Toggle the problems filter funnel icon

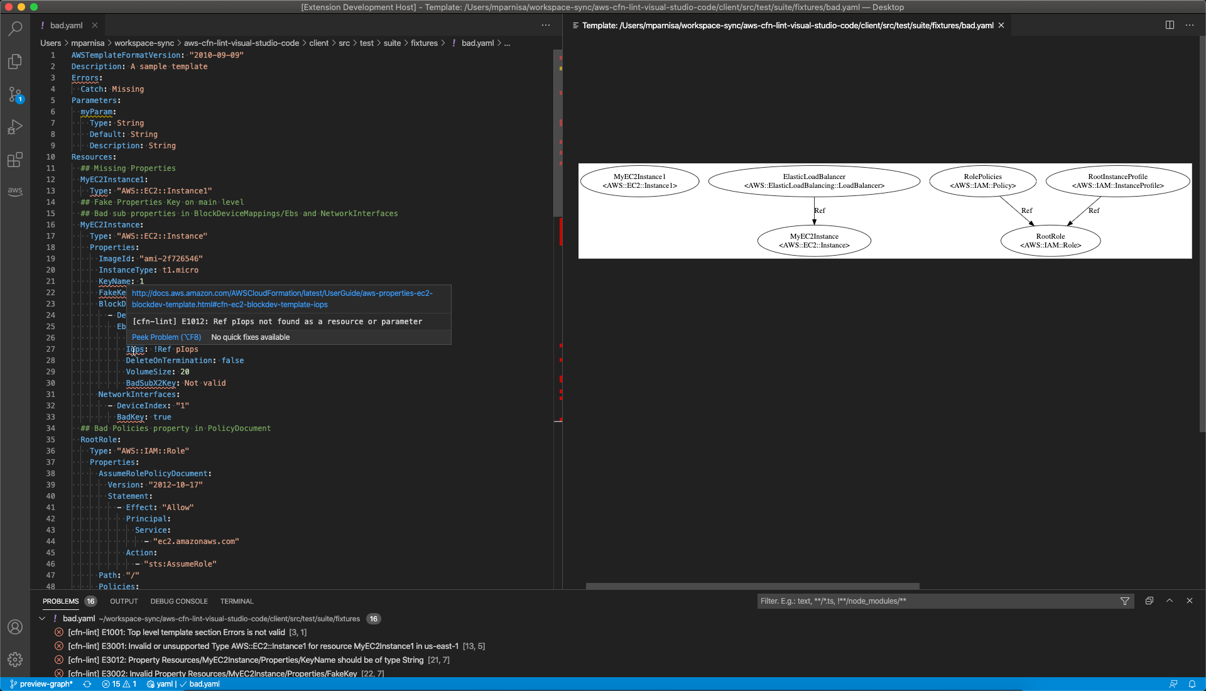(x=1124, y=601)
